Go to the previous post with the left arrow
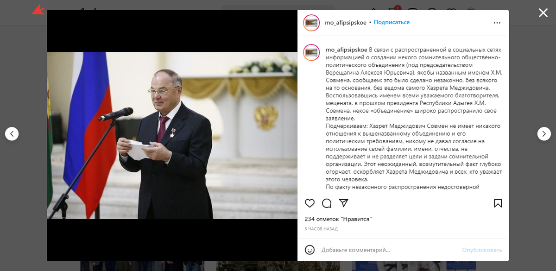556x271 pixels. (x=12, y=134)
